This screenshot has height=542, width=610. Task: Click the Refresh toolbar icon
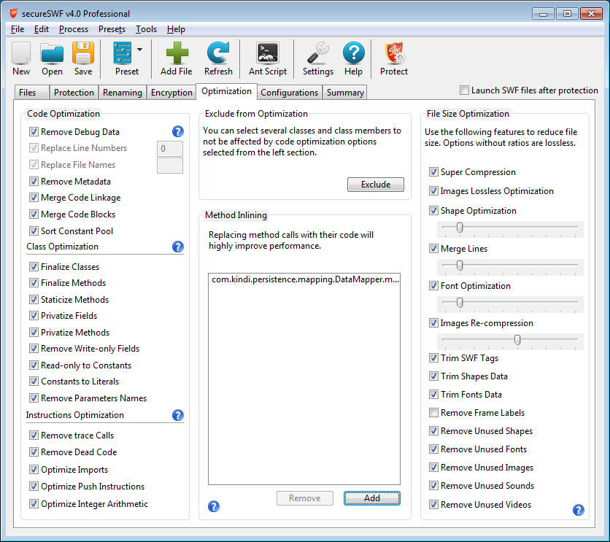(x=218, y=54)
